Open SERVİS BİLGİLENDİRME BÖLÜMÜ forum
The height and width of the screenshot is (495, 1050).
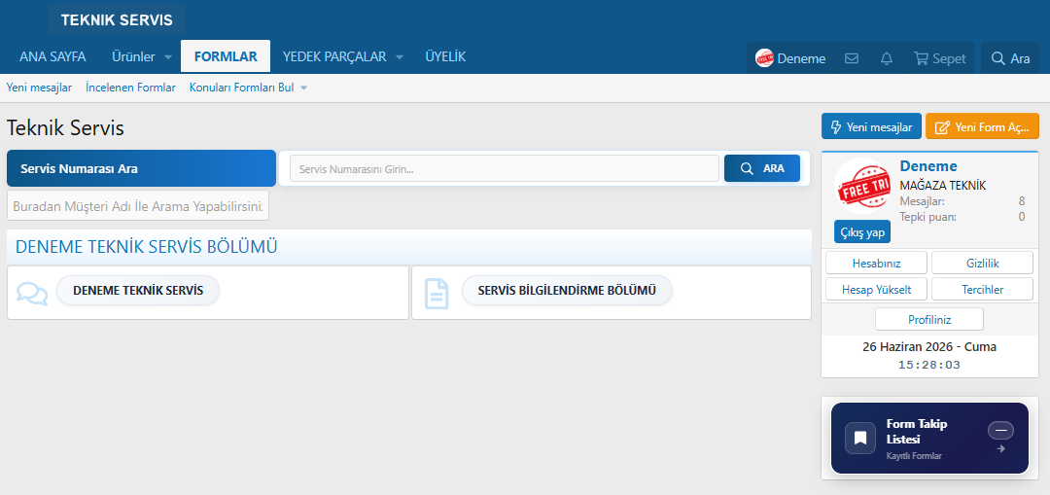click(x=567, y=291)
